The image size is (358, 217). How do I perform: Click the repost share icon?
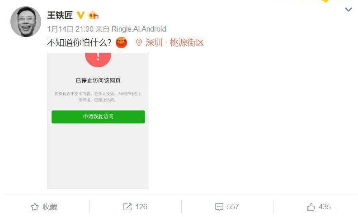tap(127, 207)
